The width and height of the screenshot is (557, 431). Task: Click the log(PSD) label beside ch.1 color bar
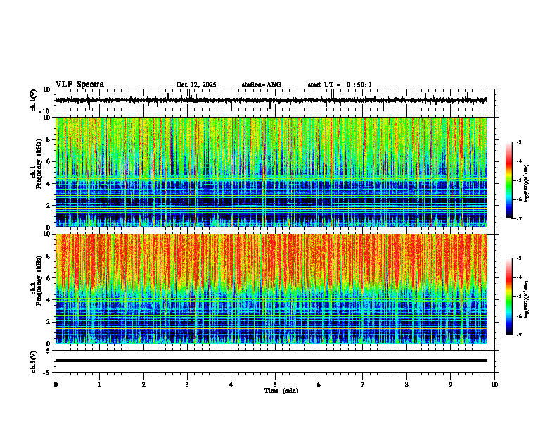point(527,184)
